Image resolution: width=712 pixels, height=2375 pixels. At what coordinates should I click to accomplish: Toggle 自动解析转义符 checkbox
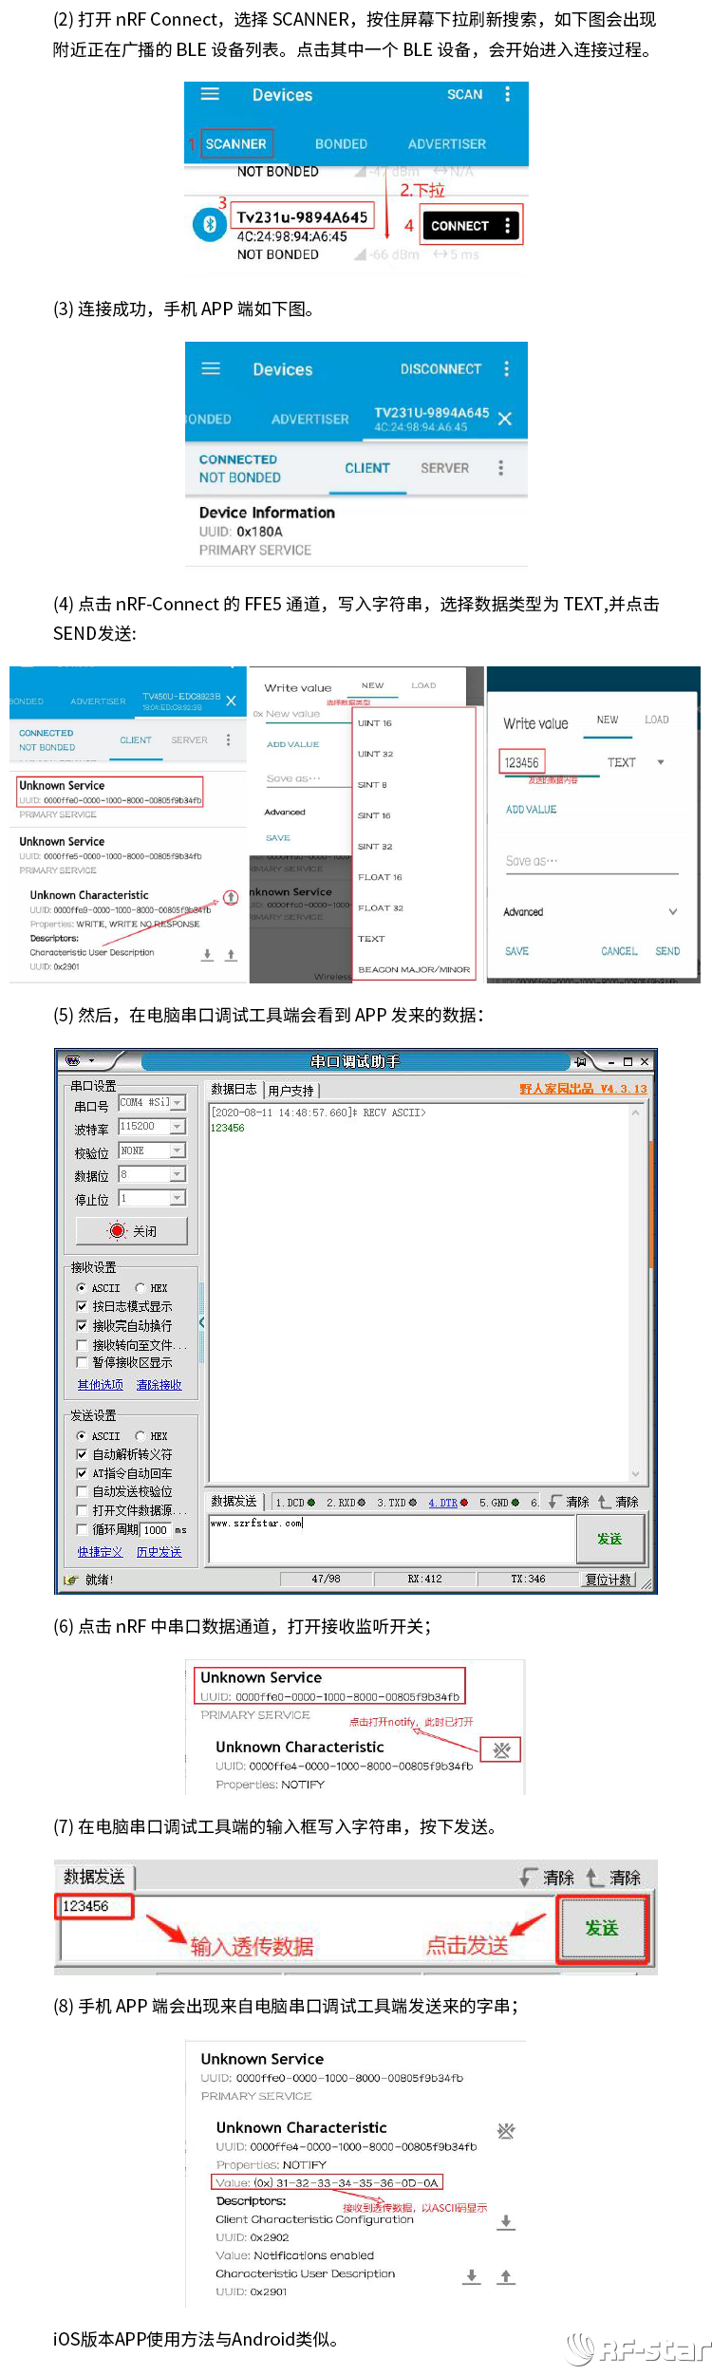pyautogui.click(x=82, y=1454)
